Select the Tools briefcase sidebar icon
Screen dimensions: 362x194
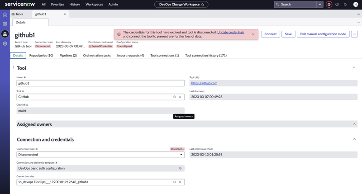(5, 34)
